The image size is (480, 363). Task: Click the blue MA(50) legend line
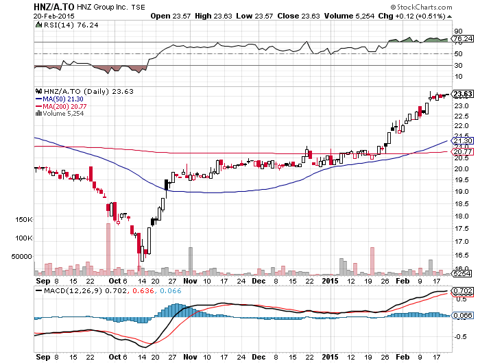point(38,99)
